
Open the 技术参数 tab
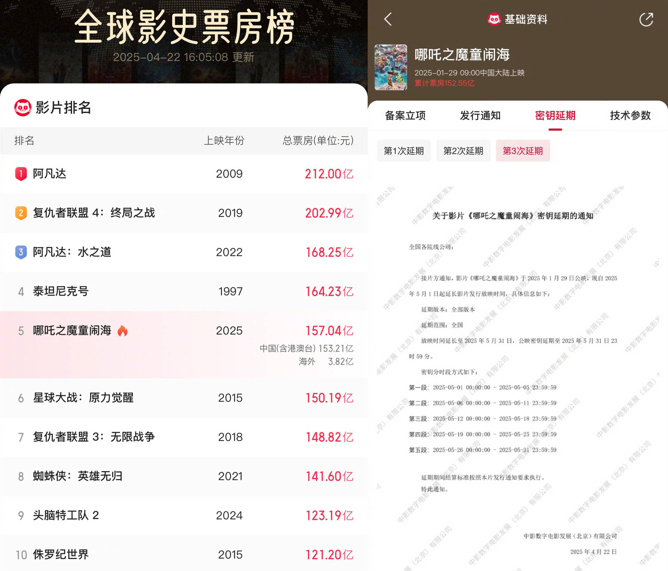tap(630, 115)
